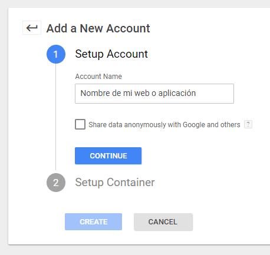
Task: Click the CONTINUE button
Action: pos(108,155)
